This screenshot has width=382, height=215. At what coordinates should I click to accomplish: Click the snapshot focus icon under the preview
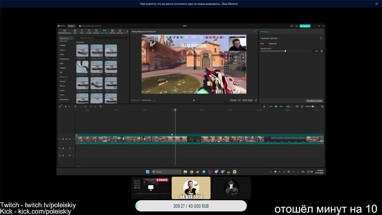[239, 100]
